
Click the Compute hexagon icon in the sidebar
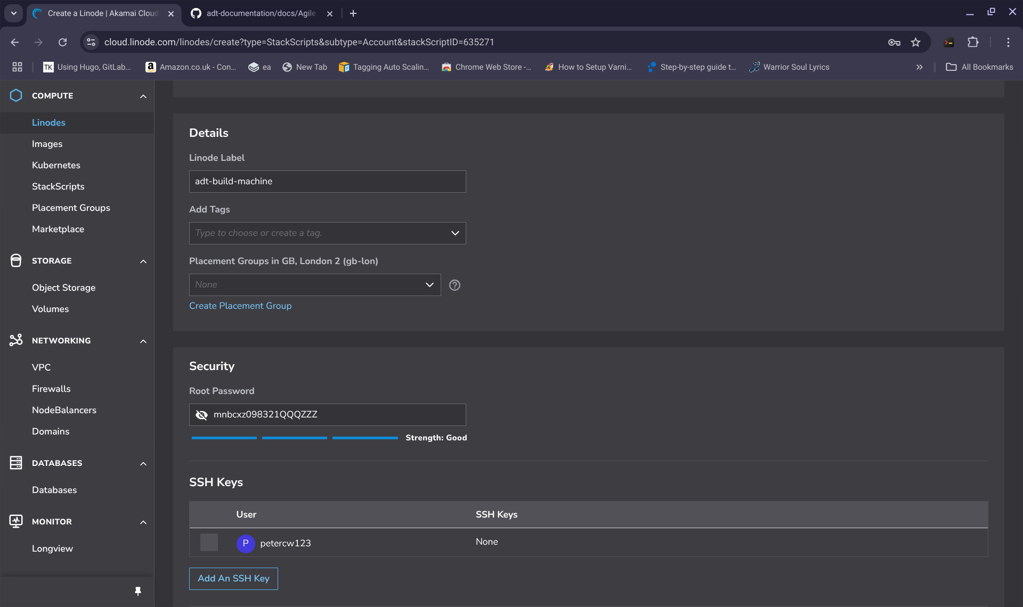pyautogui.click(x=16, y=95)
